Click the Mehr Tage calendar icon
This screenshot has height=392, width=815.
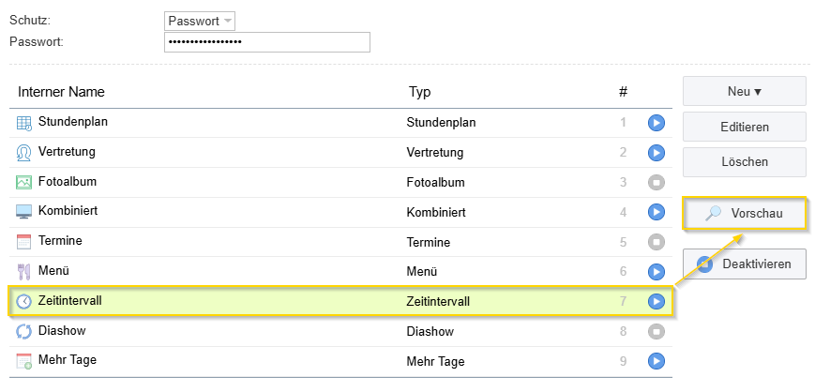(x=23, y=361)
